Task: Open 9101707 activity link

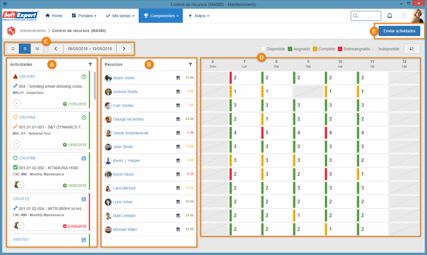Action: pyautogui.click(x=21, y=240)
